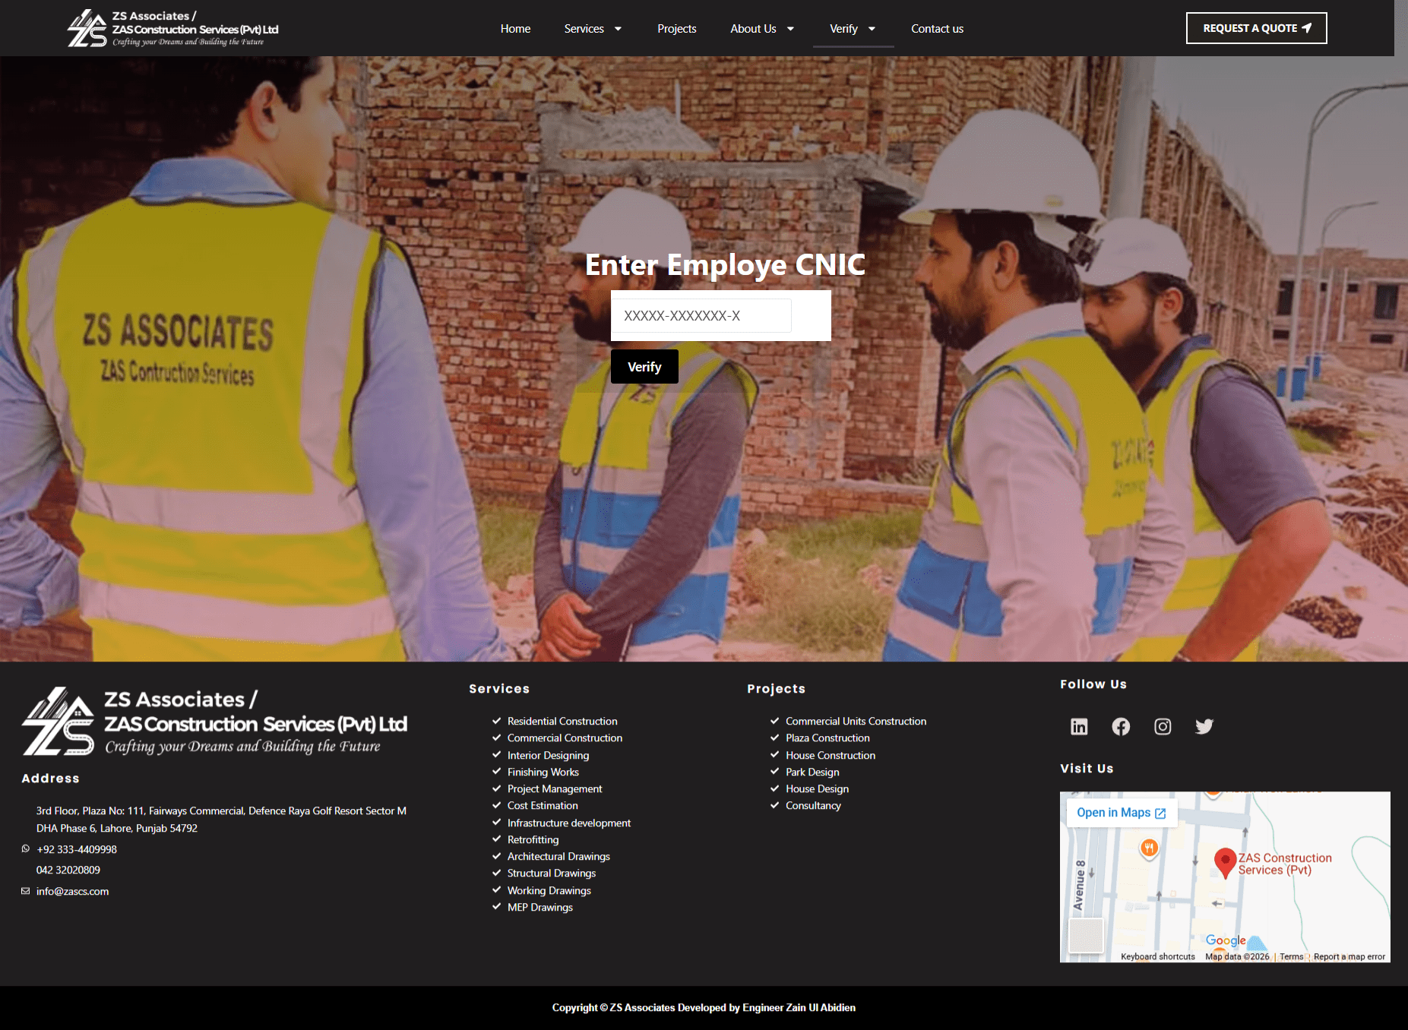This screenshot has height=1030, width=1408.
Task: Click the black Verify button
Action: coord(644,367)
